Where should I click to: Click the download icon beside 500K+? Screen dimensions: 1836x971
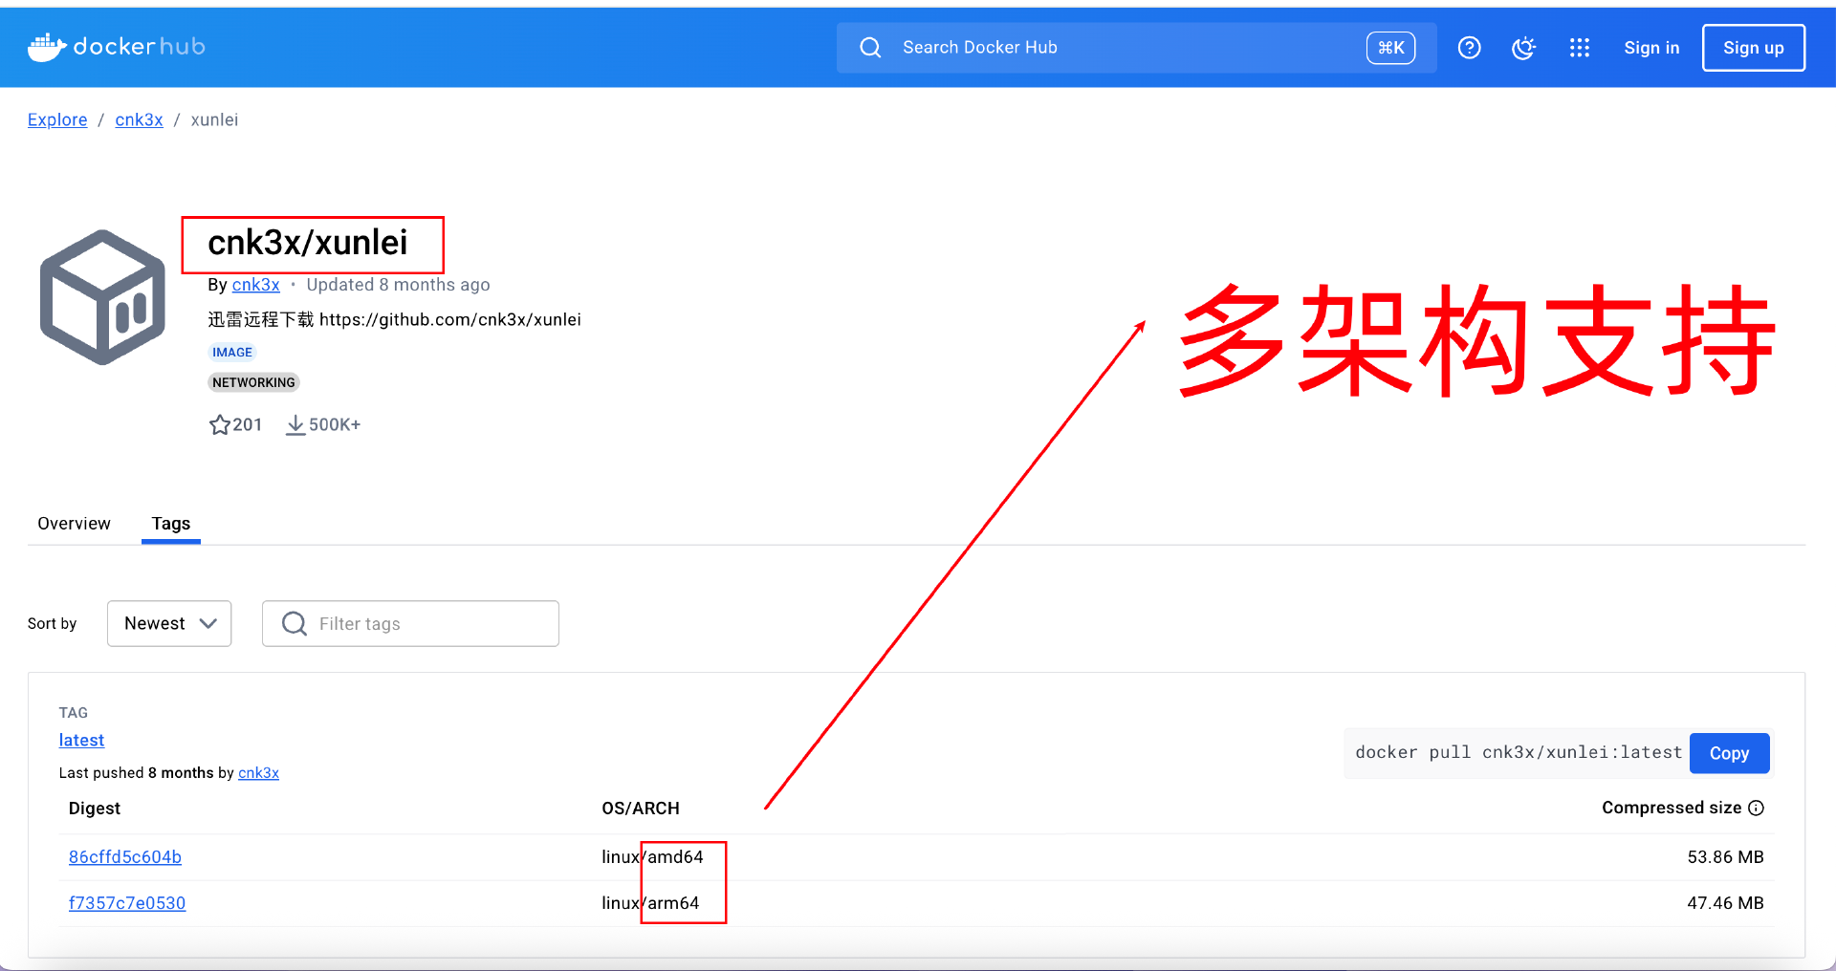point(295,424)
